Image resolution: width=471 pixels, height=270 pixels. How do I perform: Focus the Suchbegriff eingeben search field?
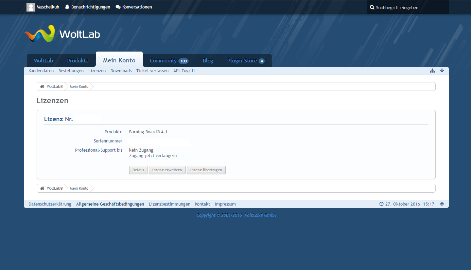pyautogui.click(x=409, y=7)
